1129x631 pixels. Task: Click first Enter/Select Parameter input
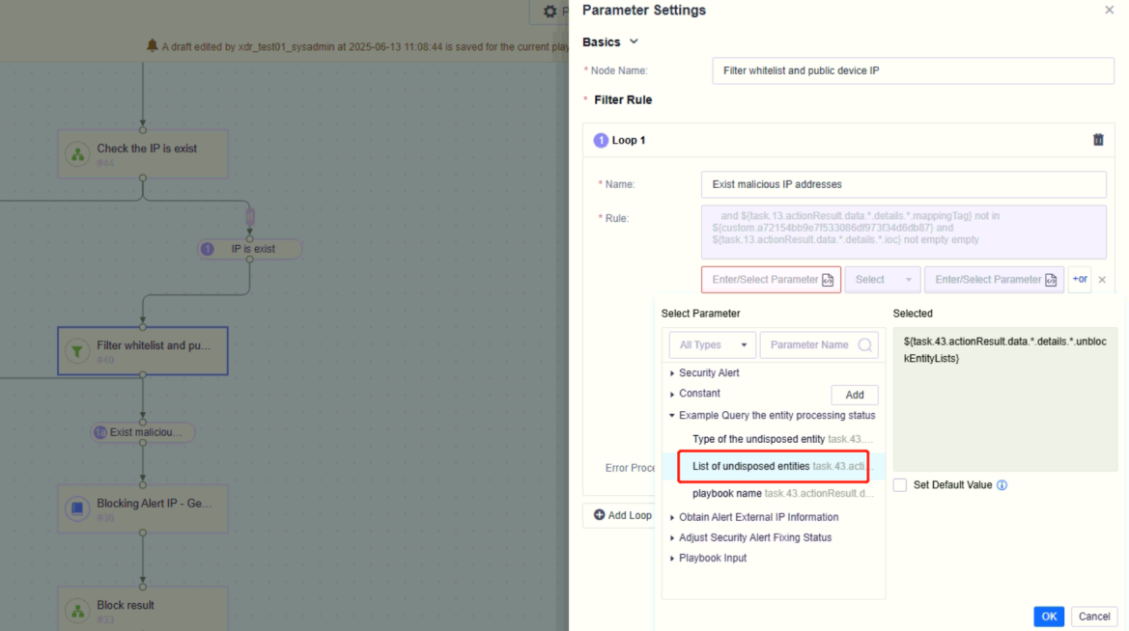771,280
